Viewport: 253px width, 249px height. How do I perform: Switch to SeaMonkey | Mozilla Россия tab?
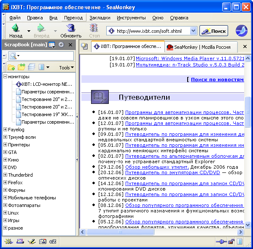click(x=202, y=47)
